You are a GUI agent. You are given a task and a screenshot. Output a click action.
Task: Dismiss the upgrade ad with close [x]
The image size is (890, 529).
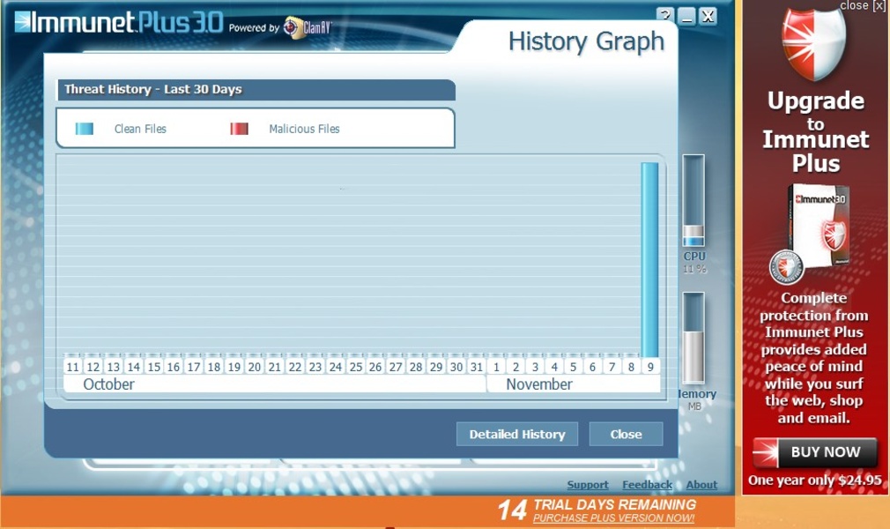pyautogui.click(x=862, y=5)
